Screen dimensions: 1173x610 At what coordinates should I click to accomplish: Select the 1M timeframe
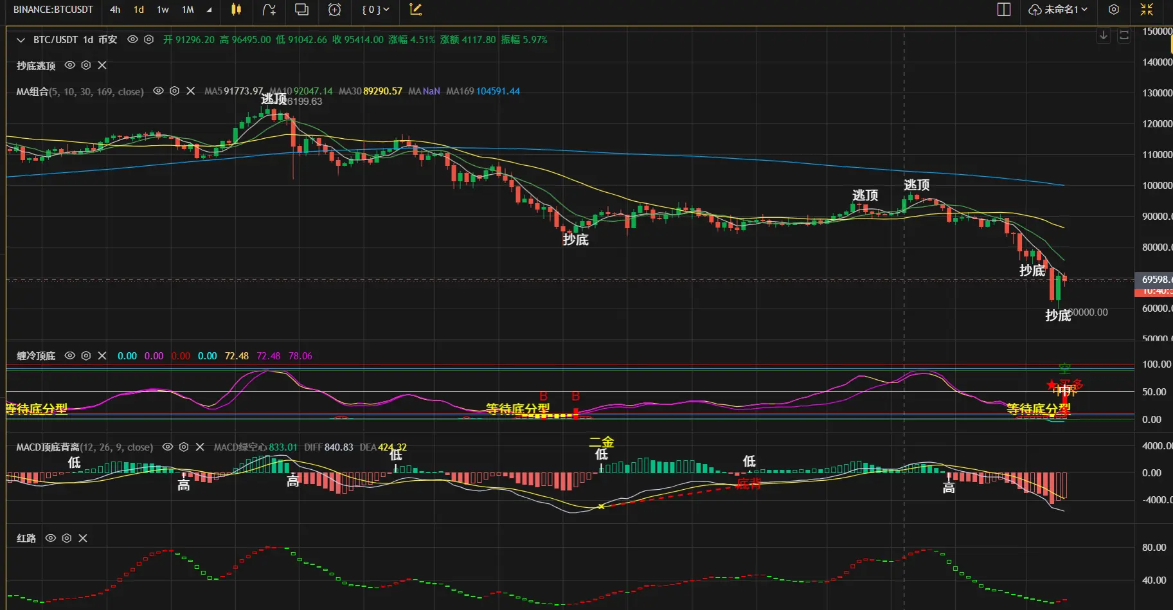point(188,10)
